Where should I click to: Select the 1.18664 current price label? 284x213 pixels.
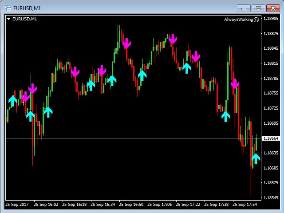coord(271,138)
